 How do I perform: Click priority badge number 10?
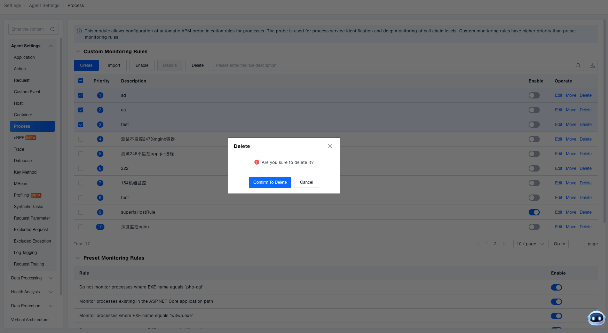(x=100, y=227)
